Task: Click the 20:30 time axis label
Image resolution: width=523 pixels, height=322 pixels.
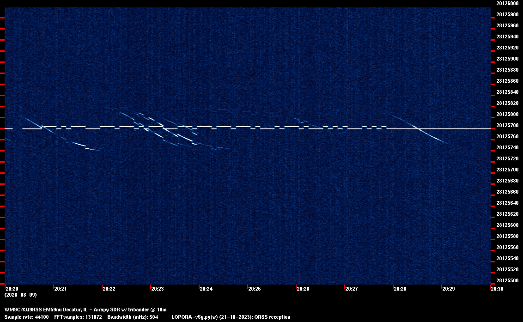Action: coord(497,289)
